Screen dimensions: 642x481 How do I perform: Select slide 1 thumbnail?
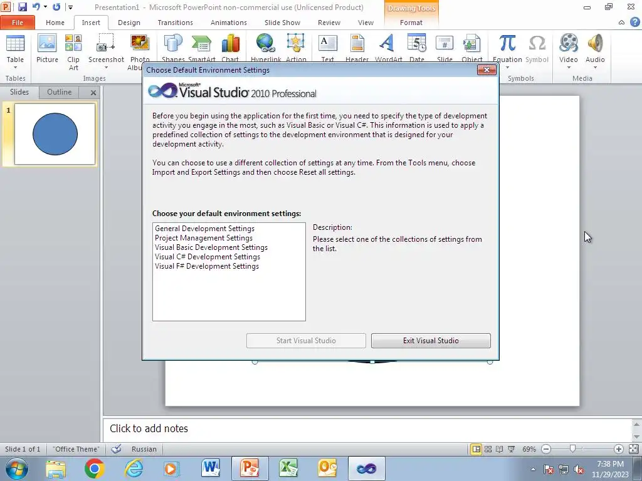click(x=55, y=134)
